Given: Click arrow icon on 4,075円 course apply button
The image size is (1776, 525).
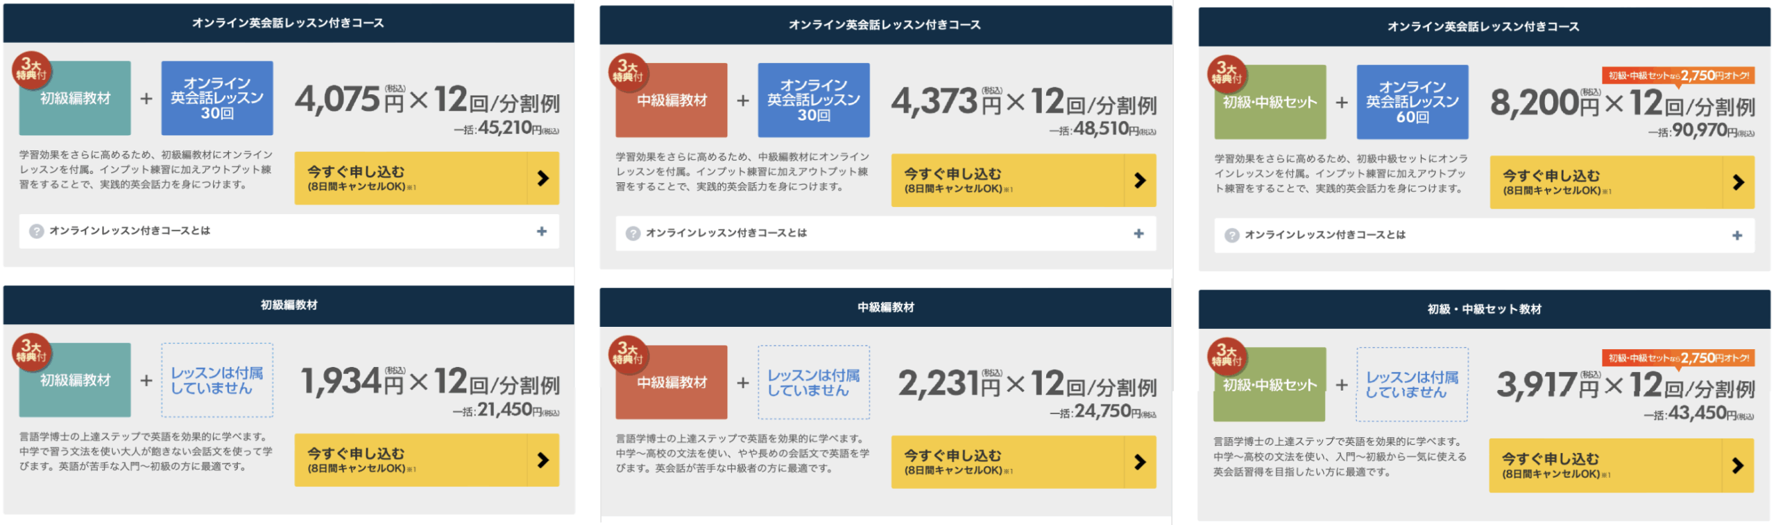Looking at the screenshot, I should coord(543,179).
